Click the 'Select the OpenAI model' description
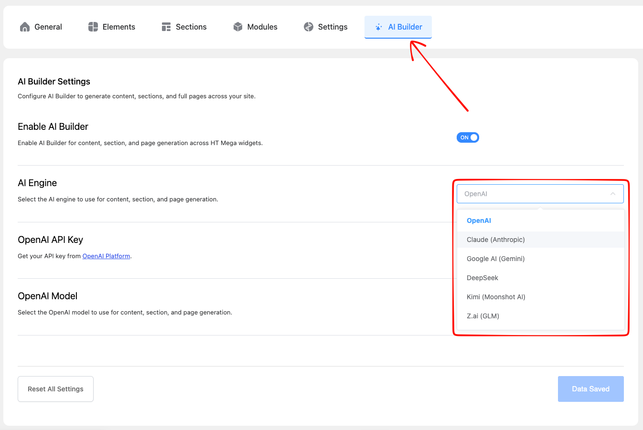The width and height of the screenshot is (643, 430). tap(125, 313)
